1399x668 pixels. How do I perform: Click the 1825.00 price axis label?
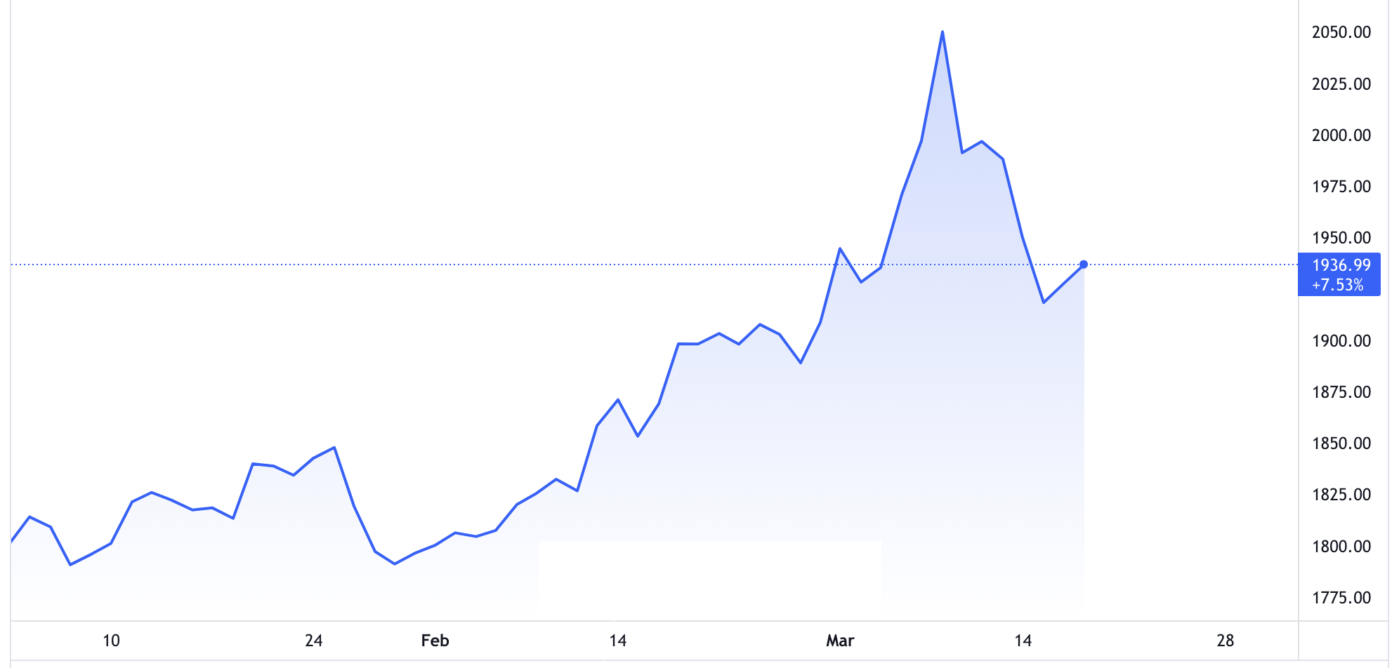(1341, 495)
